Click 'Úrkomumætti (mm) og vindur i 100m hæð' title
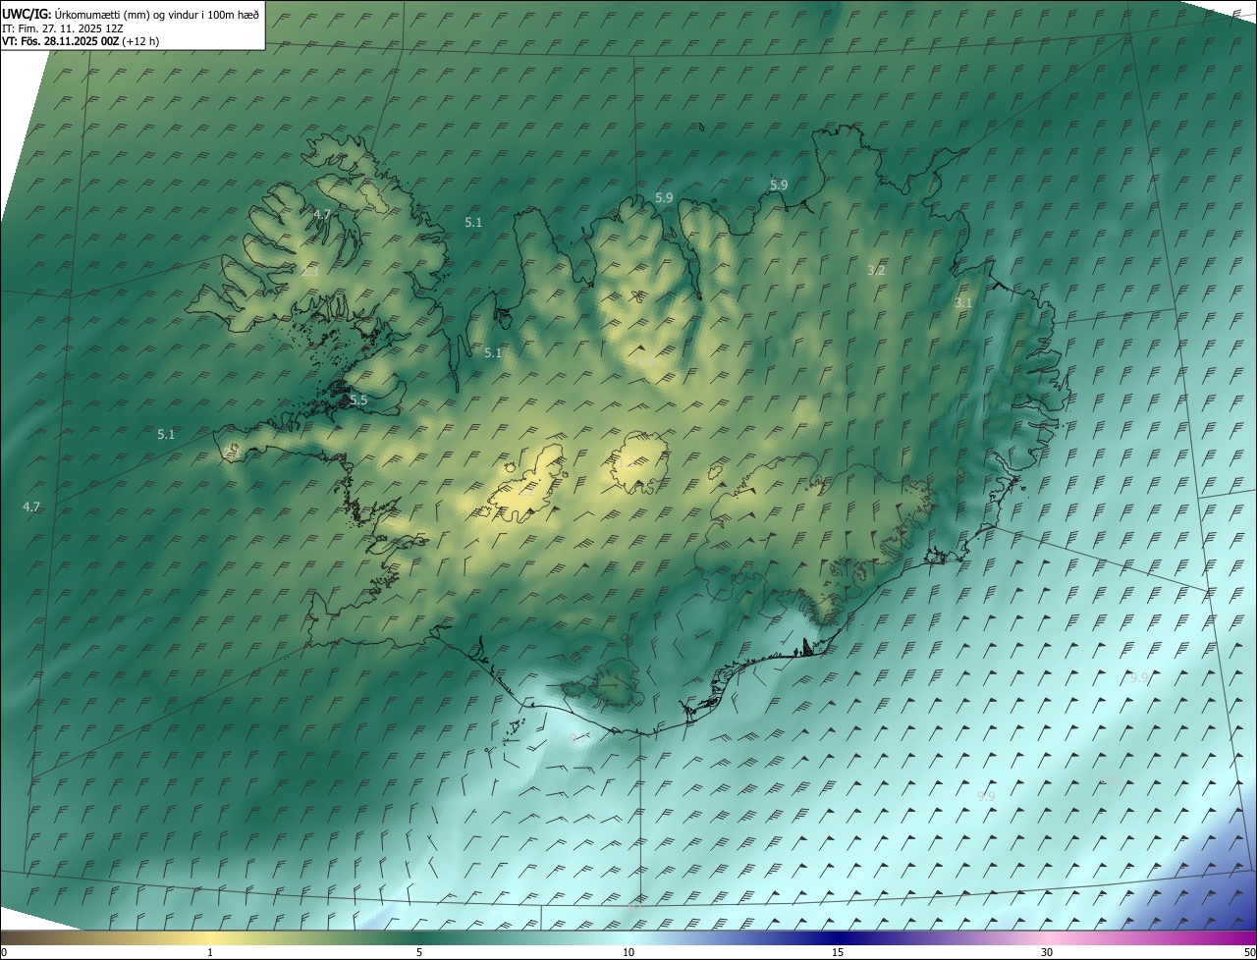Viewport: 1257px width, 960px height. pyautogui.click(x=156, y=14)
